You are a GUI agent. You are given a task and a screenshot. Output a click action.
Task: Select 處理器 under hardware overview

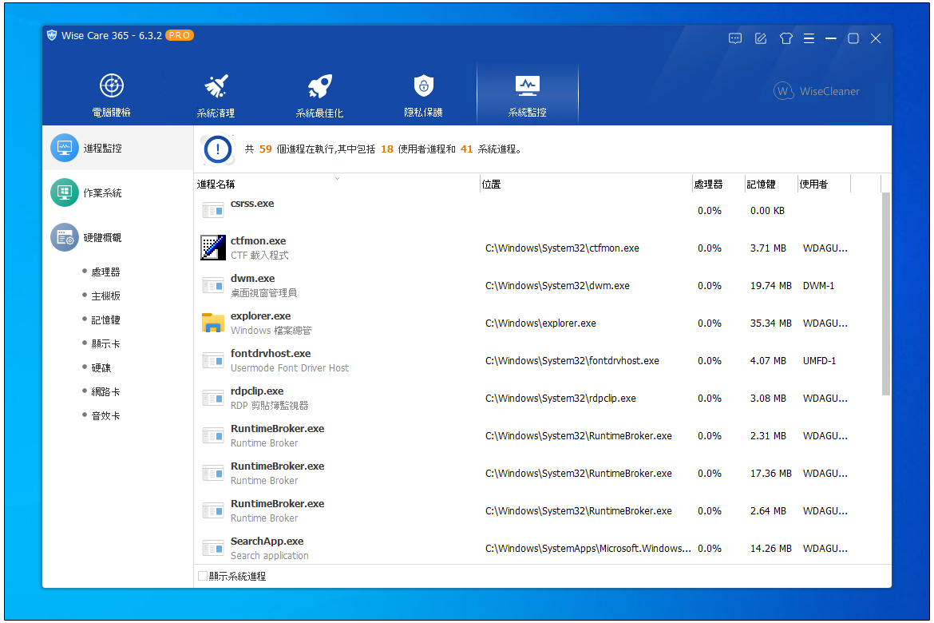(105, 272)
